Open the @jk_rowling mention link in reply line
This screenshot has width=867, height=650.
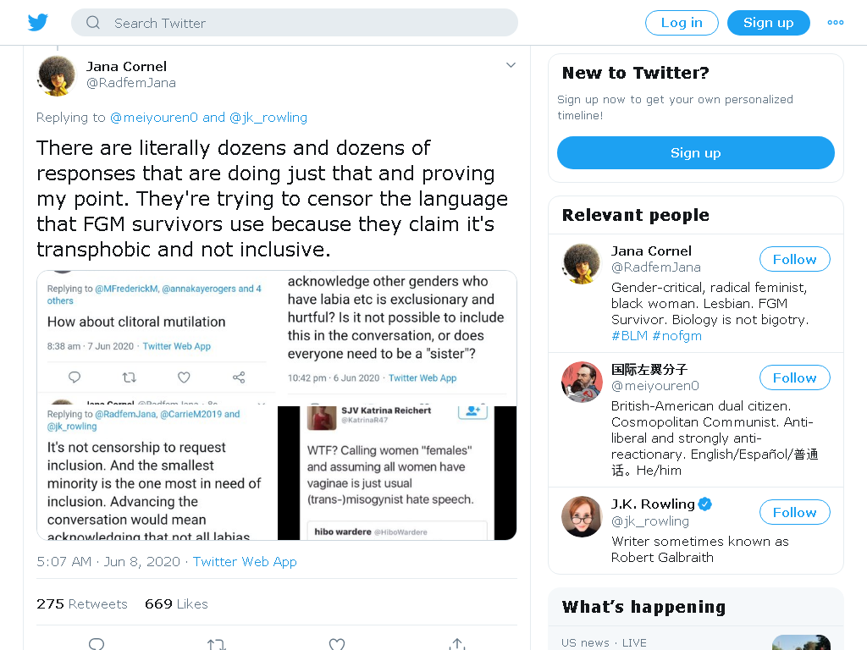[268, 118]
